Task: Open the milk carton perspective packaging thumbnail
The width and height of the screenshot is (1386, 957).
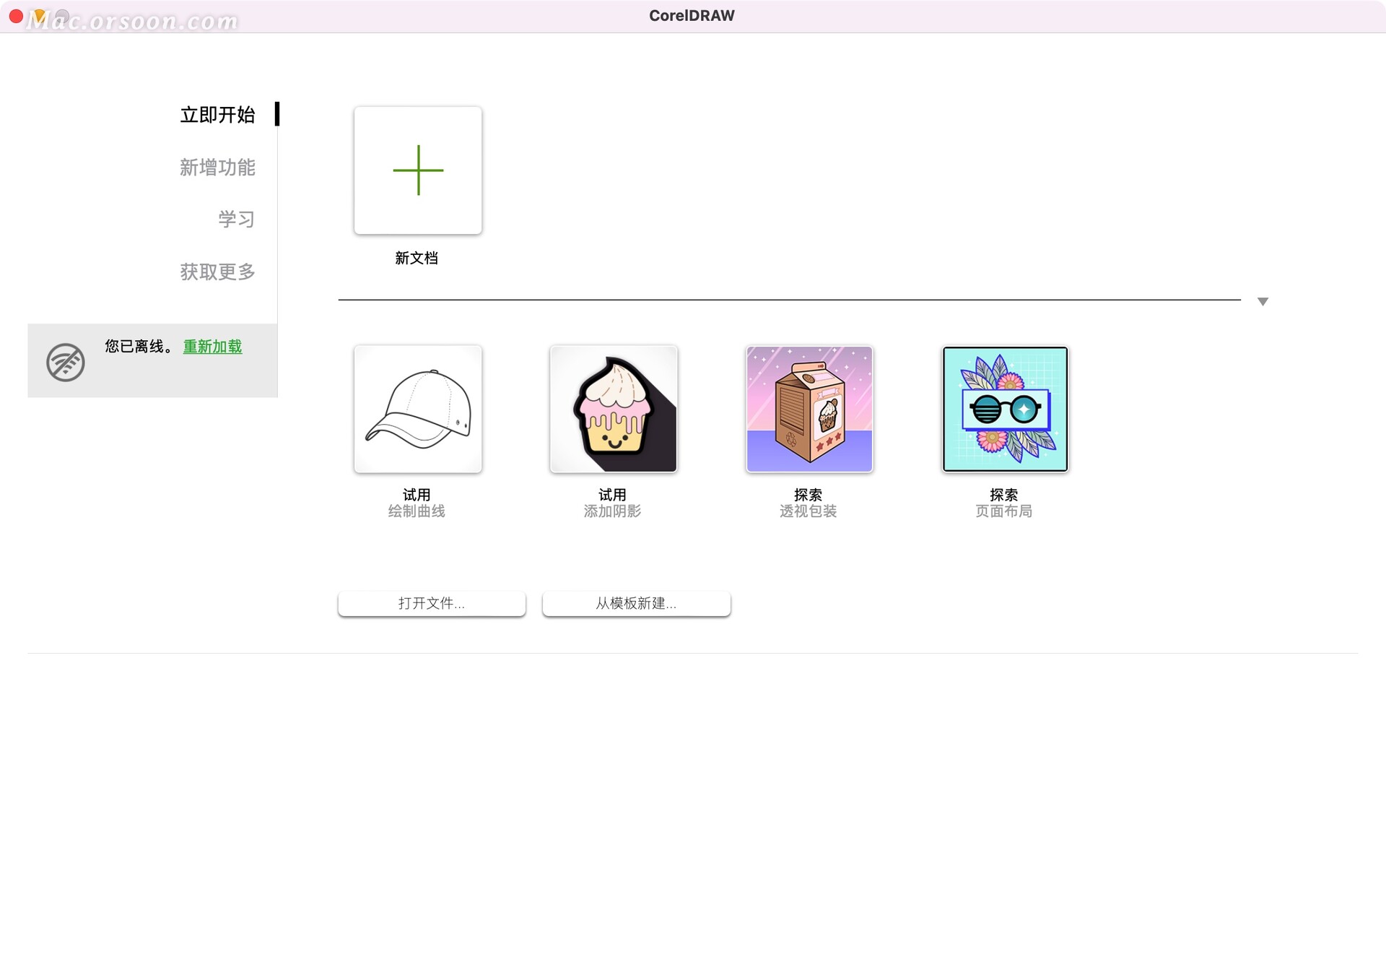Action: coord(809,409)
